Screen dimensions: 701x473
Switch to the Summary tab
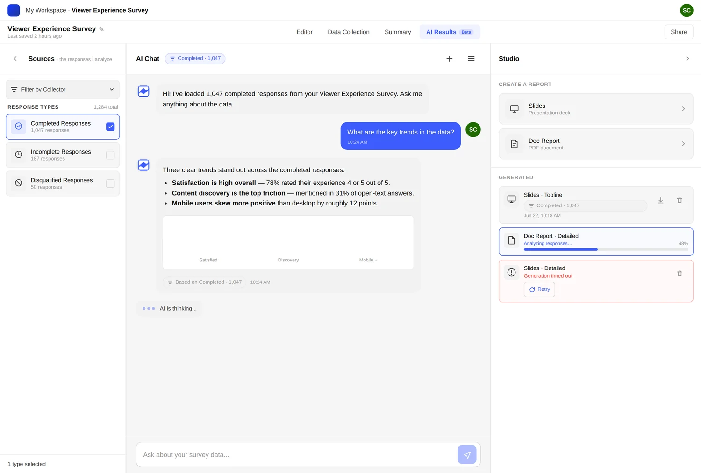tap(398, 32)
